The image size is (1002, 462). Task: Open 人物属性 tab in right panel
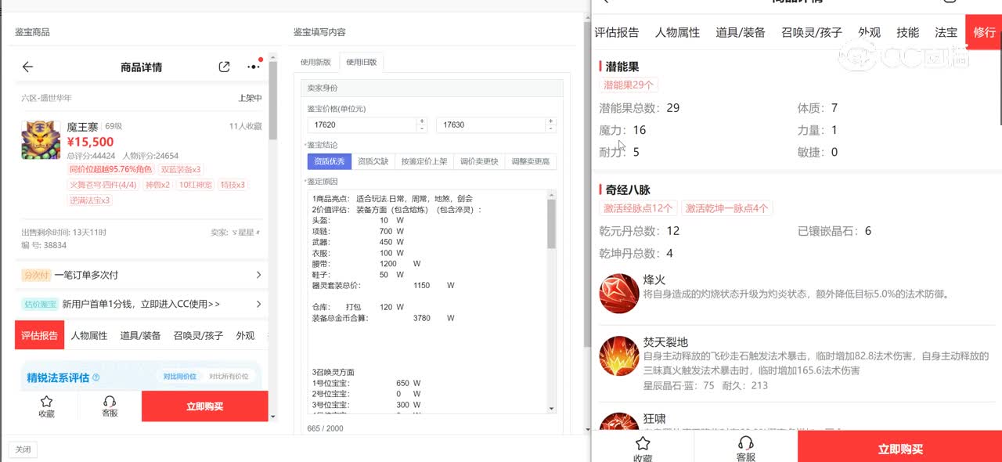click(x=677, y=32)
